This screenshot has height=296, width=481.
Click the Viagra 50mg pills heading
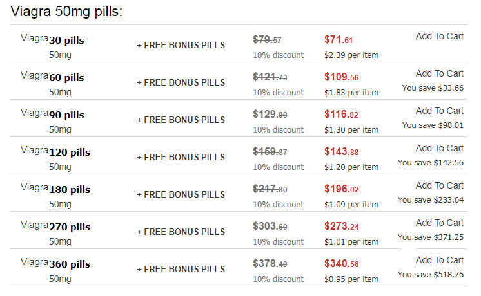tap(67, 12)
